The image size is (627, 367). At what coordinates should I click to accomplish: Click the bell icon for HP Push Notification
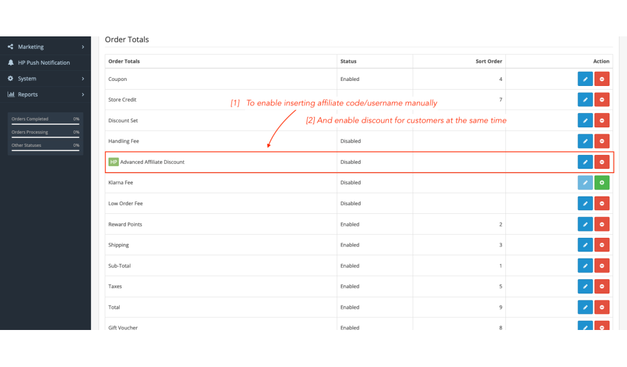(11, 63)
